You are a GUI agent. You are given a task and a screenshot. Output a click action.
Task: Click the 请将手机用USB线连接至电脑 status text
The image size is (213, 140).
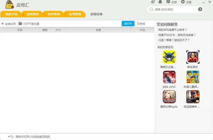click(x=33, y=136)
